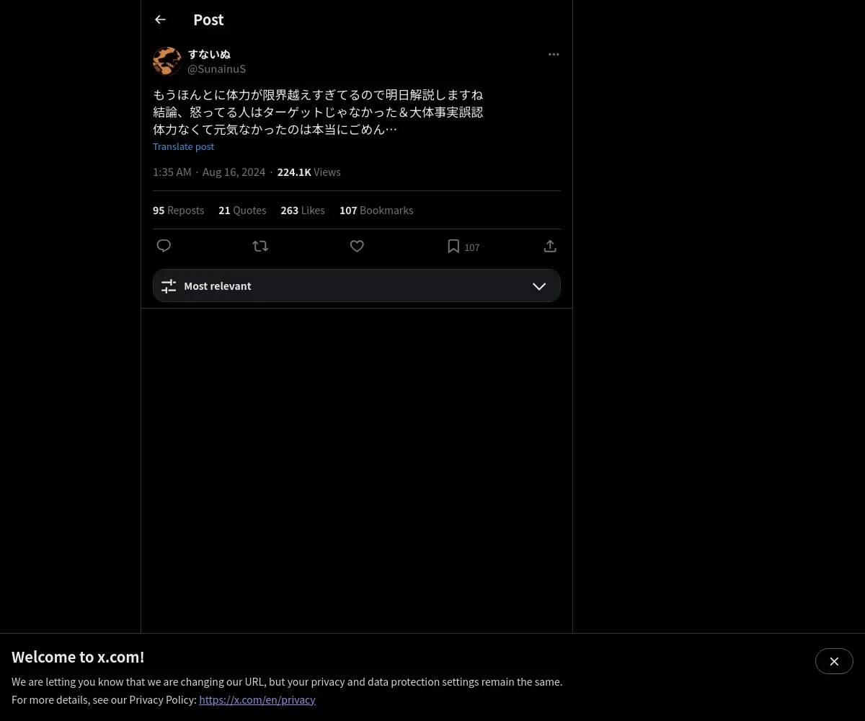Open the 263 Likes list
The image size is (865, 721).
click(x=303, y=210)
